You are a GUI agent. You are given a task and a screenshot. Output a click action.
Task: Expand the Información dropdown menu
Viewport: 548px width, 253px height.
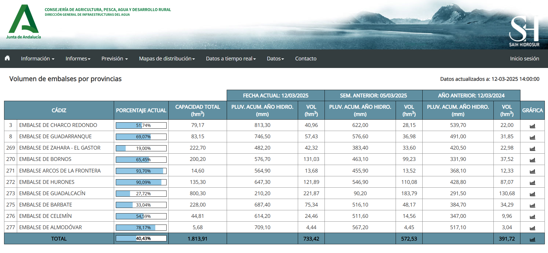pyautogui.click(x=37, y=59)
